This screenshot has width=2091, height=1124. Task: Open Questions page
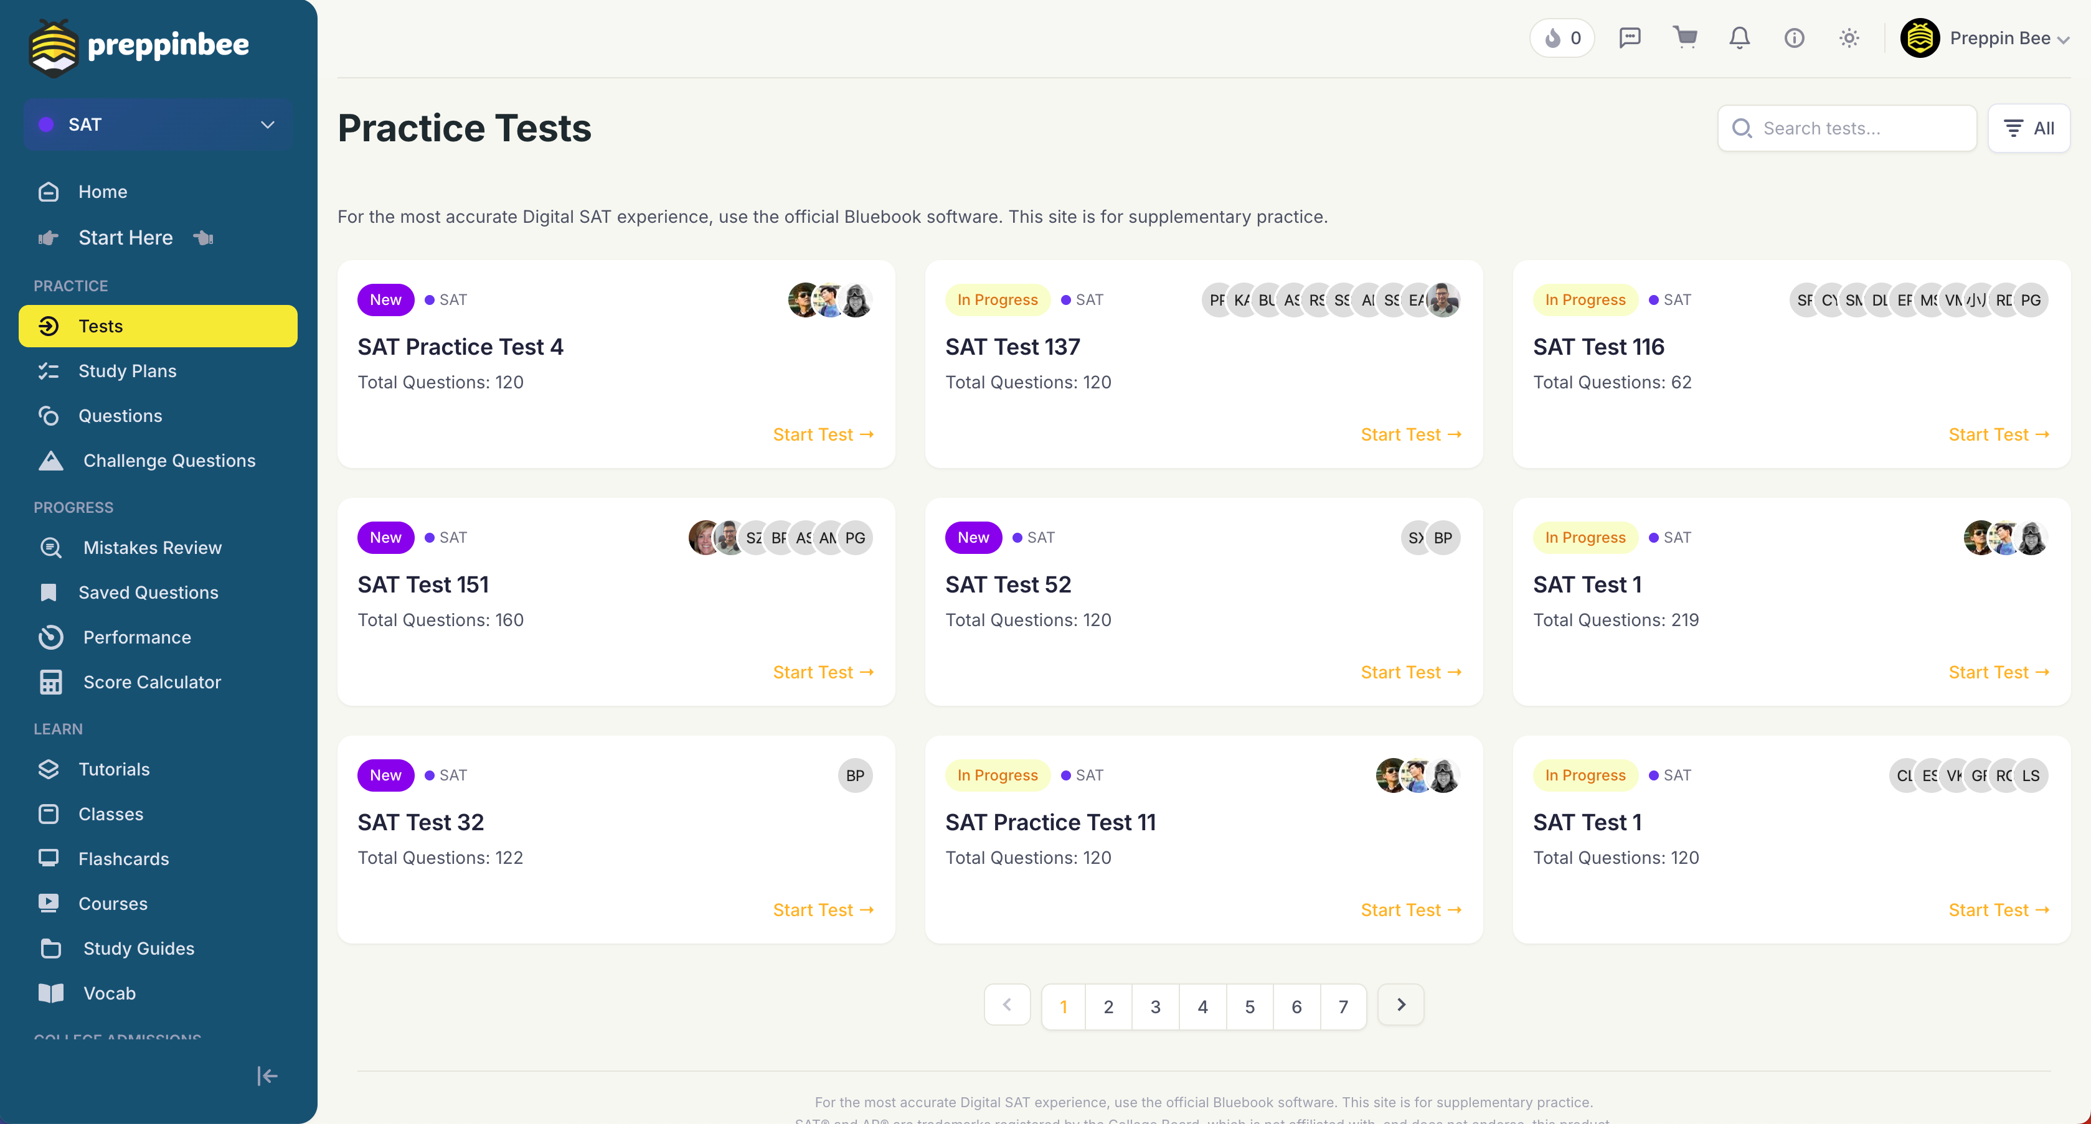[158, 416]
